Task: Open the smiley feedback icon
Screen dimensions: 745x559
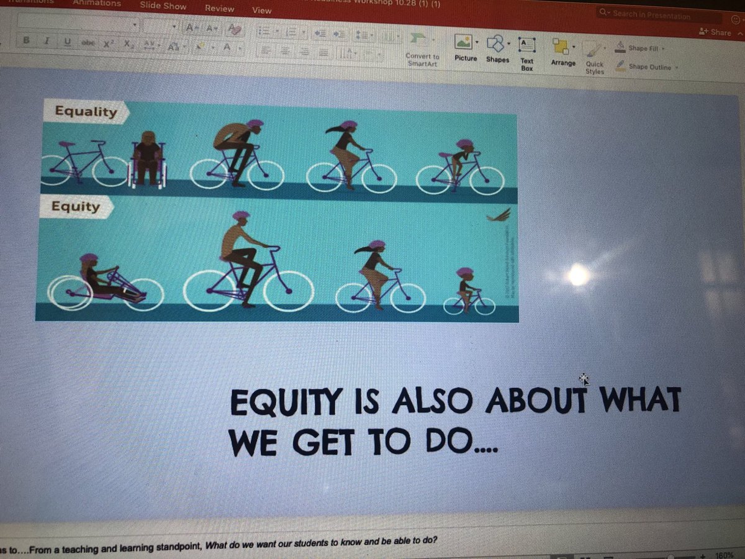Action: (736, 19)
